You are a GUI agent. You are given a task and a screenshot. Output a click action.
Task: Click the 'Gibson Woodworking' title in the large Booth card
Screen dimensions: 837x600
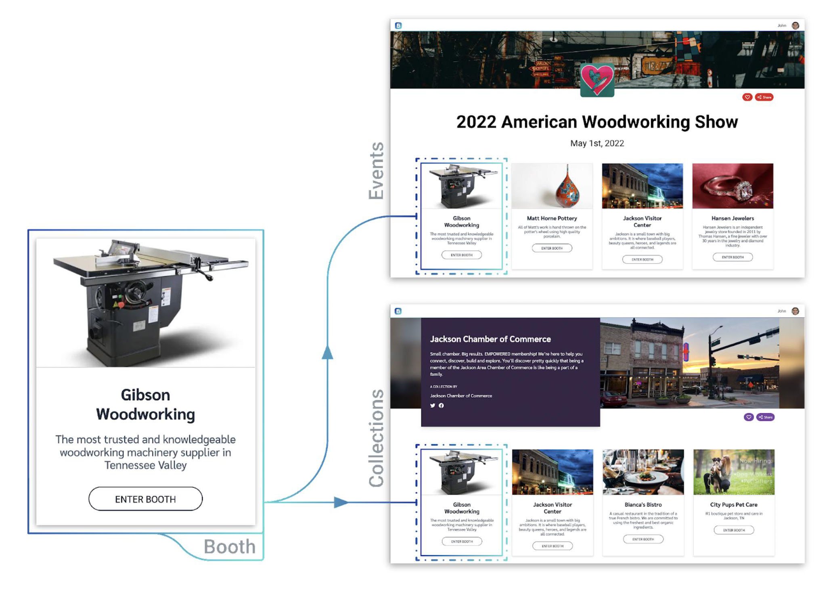coord(145,405)
